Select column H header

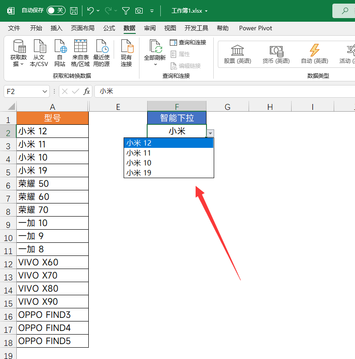coord(270,107)
